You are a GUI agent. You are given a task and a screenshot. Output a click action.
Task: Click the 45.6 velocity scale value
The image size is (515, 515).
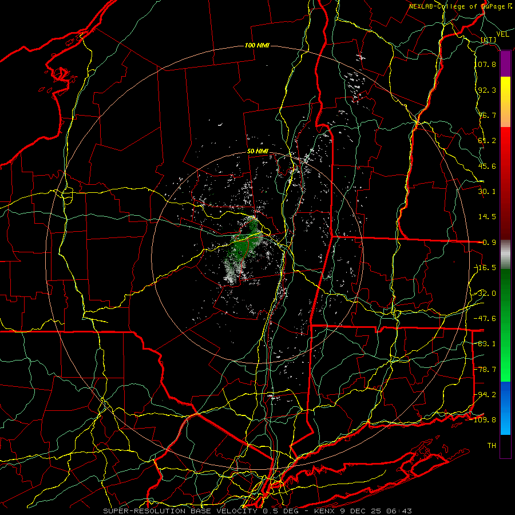point(487,166)
